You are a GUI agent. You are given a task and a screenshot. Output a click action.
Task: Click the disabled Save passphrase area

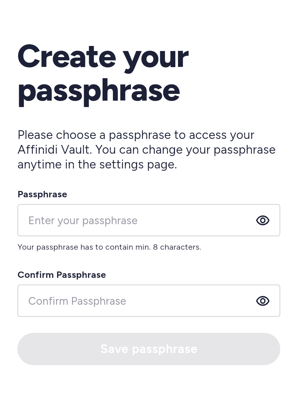coord(149,349)
